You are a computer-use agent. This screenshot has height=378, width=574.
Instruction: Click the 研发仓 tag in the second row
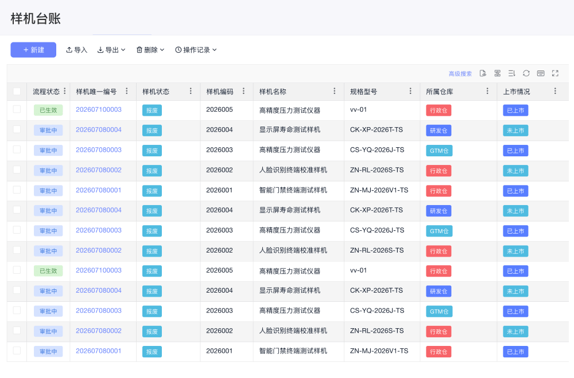pos(439,131)
